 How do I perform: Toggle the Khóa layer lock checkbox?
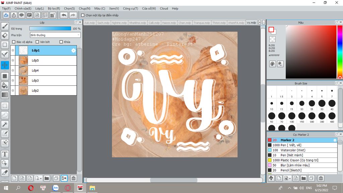(x=61, y=42)
